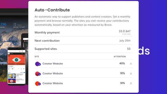Click the purple Creator Website icon
Image resolution: width=167 pixels, height=94 pixels.
(x=38, y=64)
